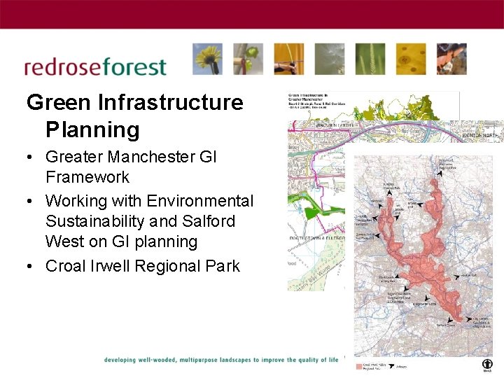Image resolution: width=504 pixels, height=378 pixels.
Task: Select the yellow sunflower thumbnail
Action: pyautogui.click(x=207, y=59)
